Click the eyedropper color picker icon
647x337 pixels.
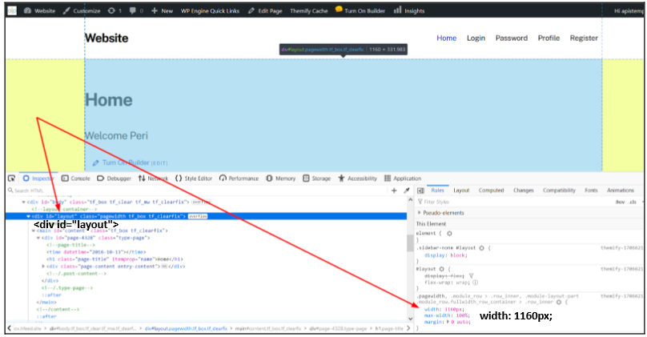(x=407, y=191)
